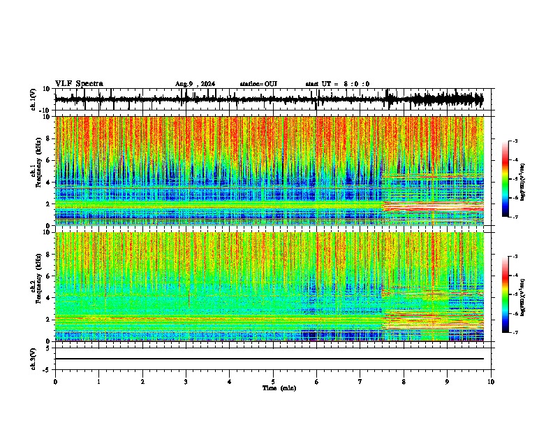The image size is (553, 428).
Task: Click the "VLF Spectra" title text
Action: click(x=79, y=84)
